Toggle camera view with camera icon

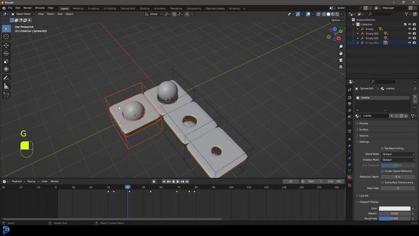[340, 60]
